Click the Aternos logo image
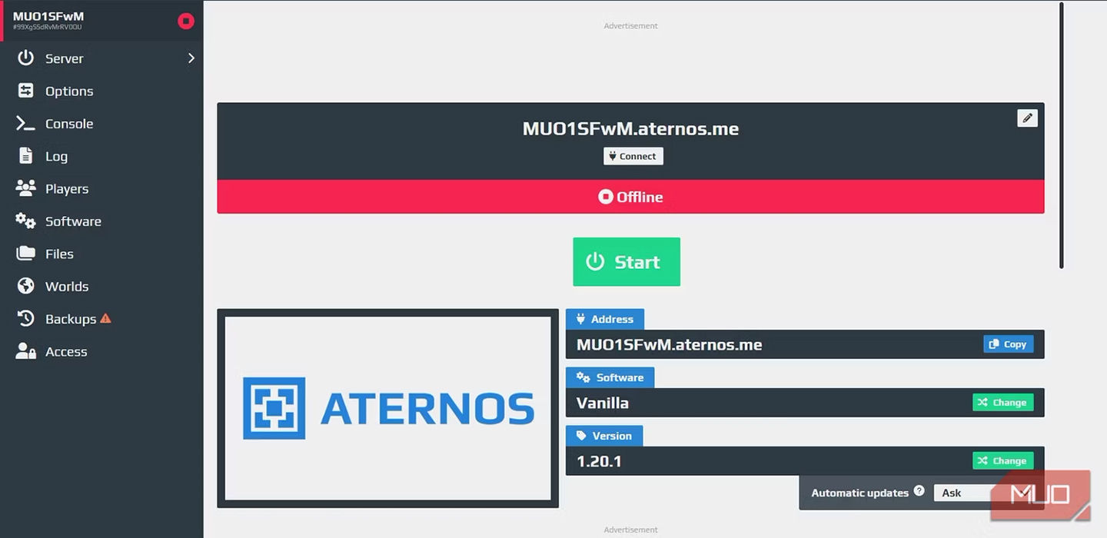1107x538 pixels. [x=388, y=408]
